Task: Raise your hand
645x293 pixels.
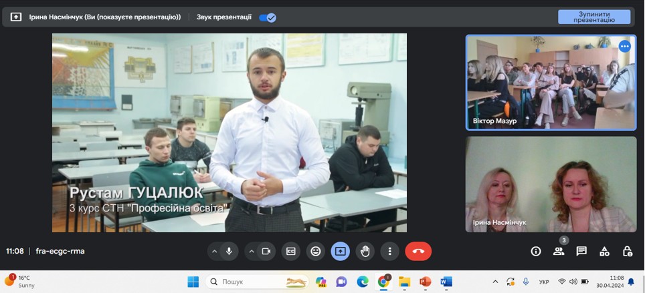Action: point(365,251)
